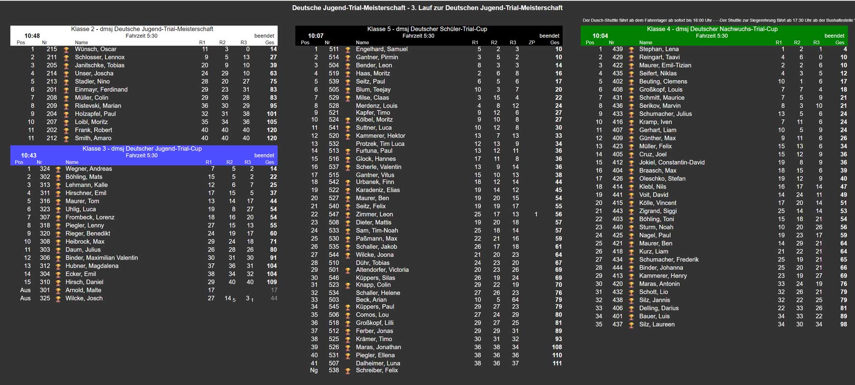Screen dimensions: 855x385
Task: Click total score 111 for Dalheimer, Luna
Action: 557,363
